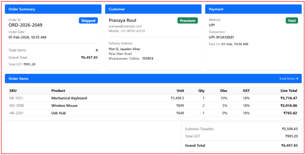The height and width of the screenshot is (155, 305).
Task: Click ₹991.20 in totals box
Action: (291, 136)
